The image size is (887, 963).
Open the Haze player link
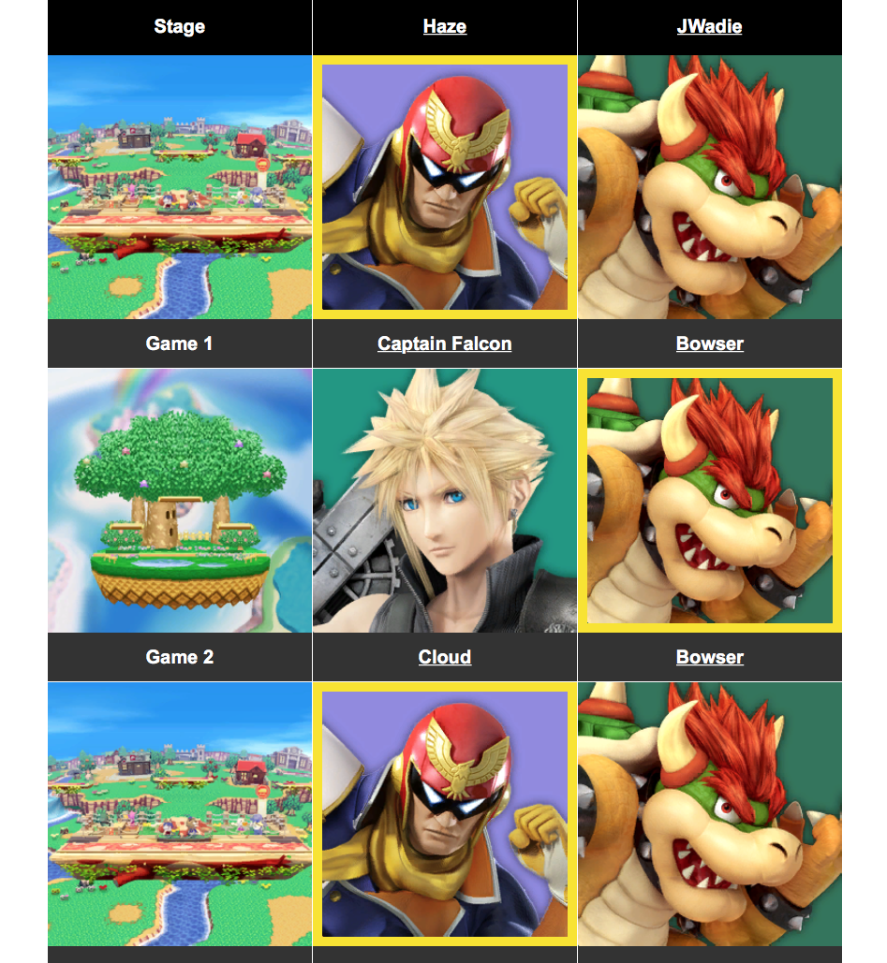pyautogui.click(x=444, y=26)
